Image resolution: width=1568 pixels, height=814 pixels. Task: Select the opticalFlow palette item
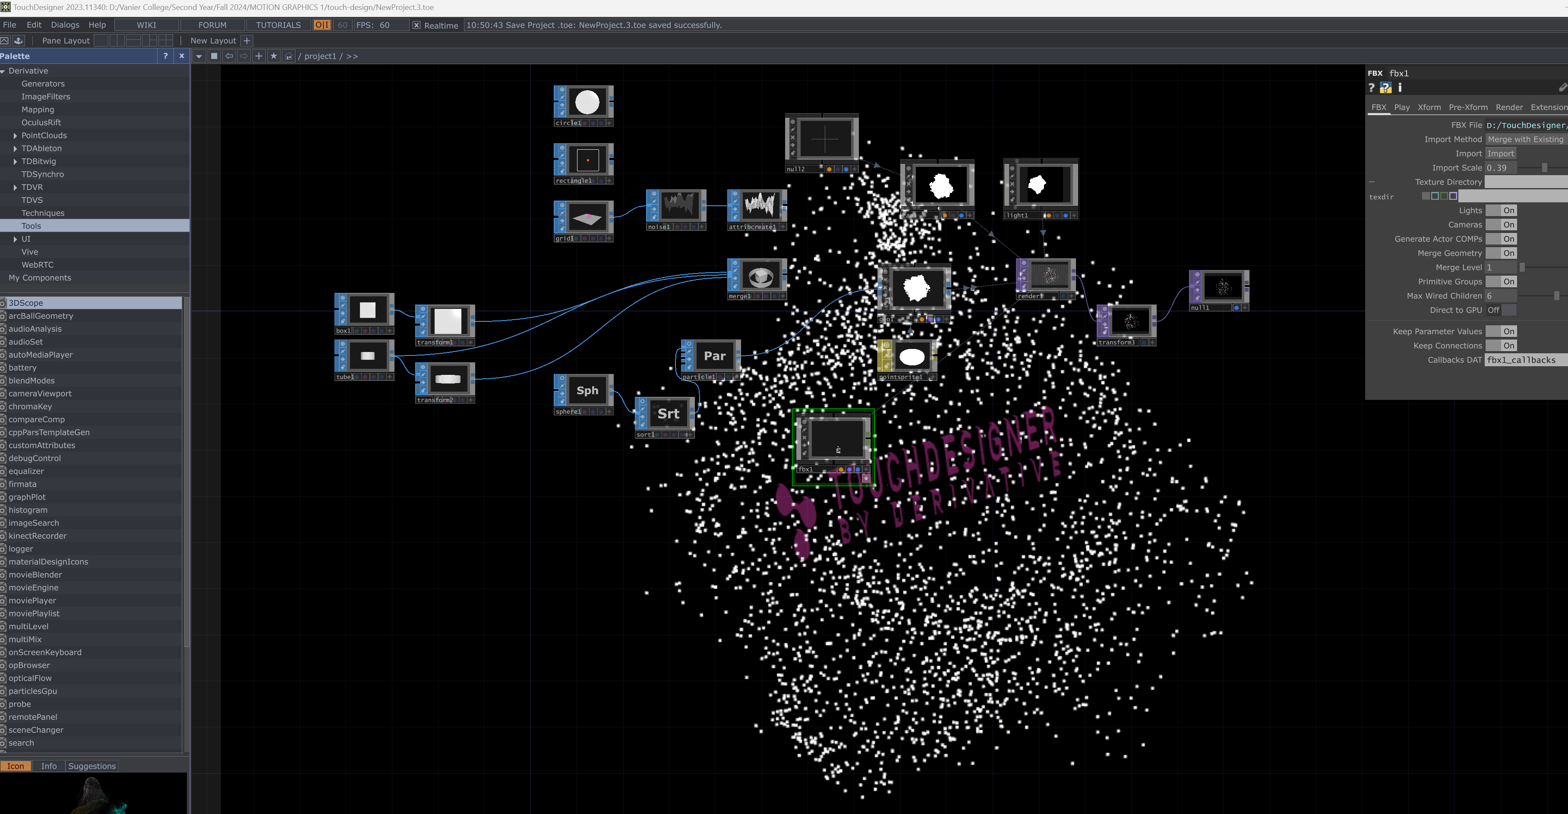(x=30, y=678)
